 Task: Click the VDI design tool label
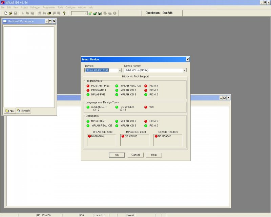coord(151,107)
